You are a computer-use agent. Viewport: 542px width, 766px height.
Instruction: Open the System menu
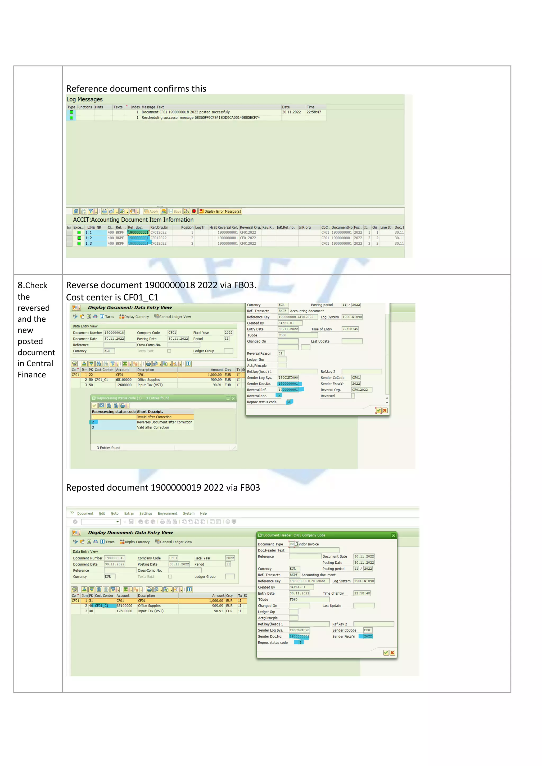coord(189,513)
